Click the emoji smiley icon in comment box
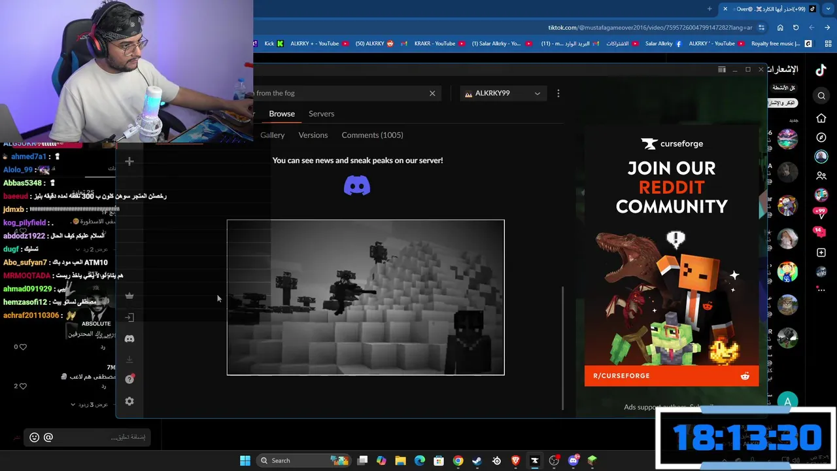The width and height of the screenshot is (837, 471). tap(35, 437)
